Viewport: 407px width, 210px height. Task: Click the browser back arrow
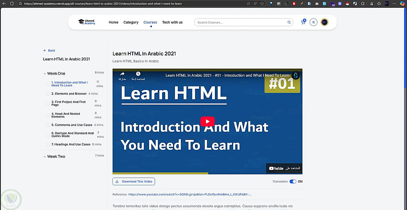click(x=4, y=4)
